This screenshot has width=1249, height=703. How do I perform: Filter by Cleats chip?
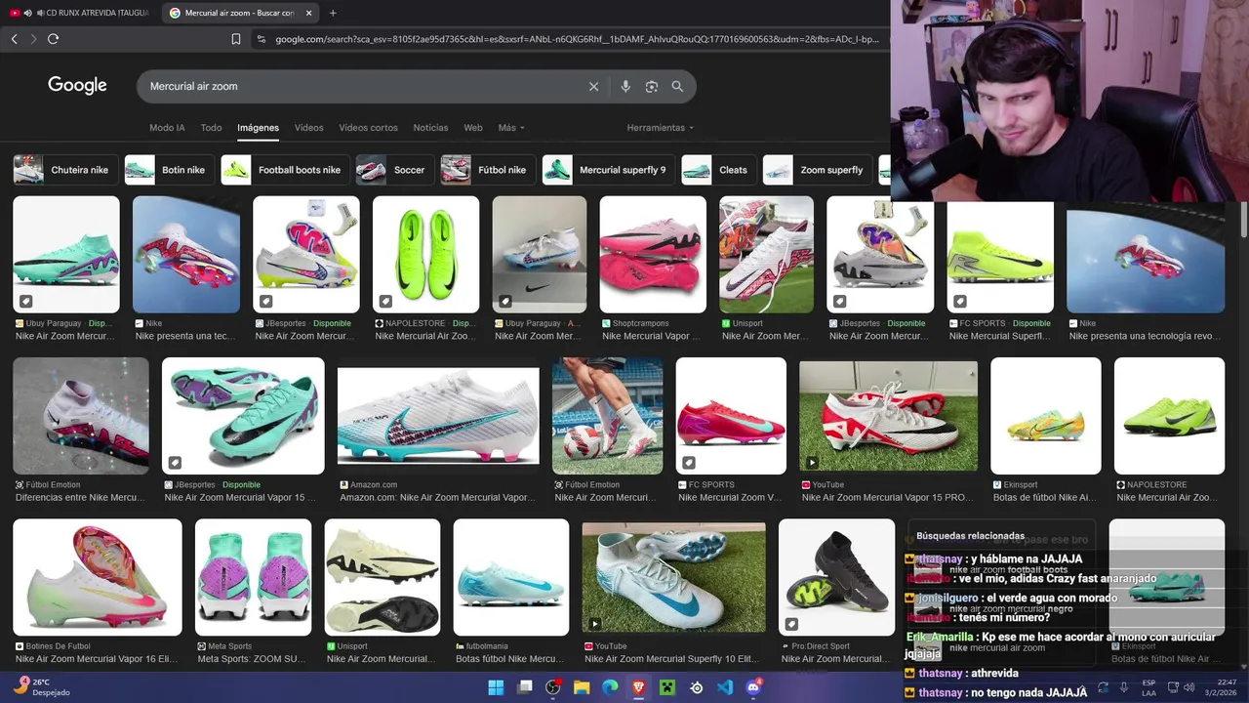click(x=719, y=170)
